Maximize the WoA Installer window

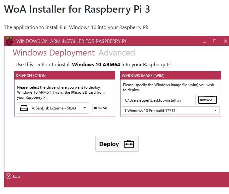pos(214,41)
